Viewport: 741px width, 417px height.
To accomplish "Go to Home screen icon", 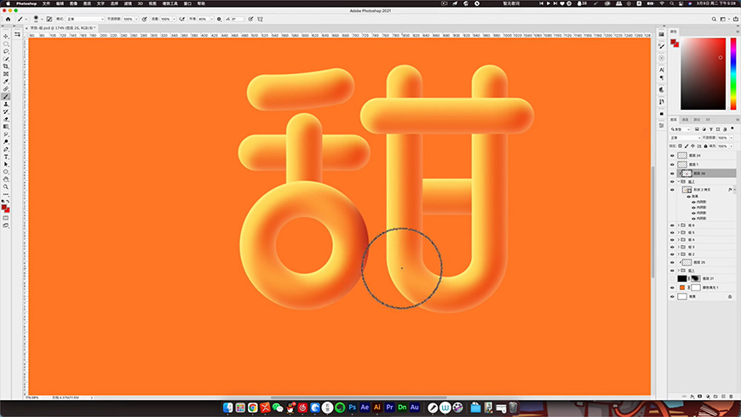I will pyautogui.click(x=8, y=20).
